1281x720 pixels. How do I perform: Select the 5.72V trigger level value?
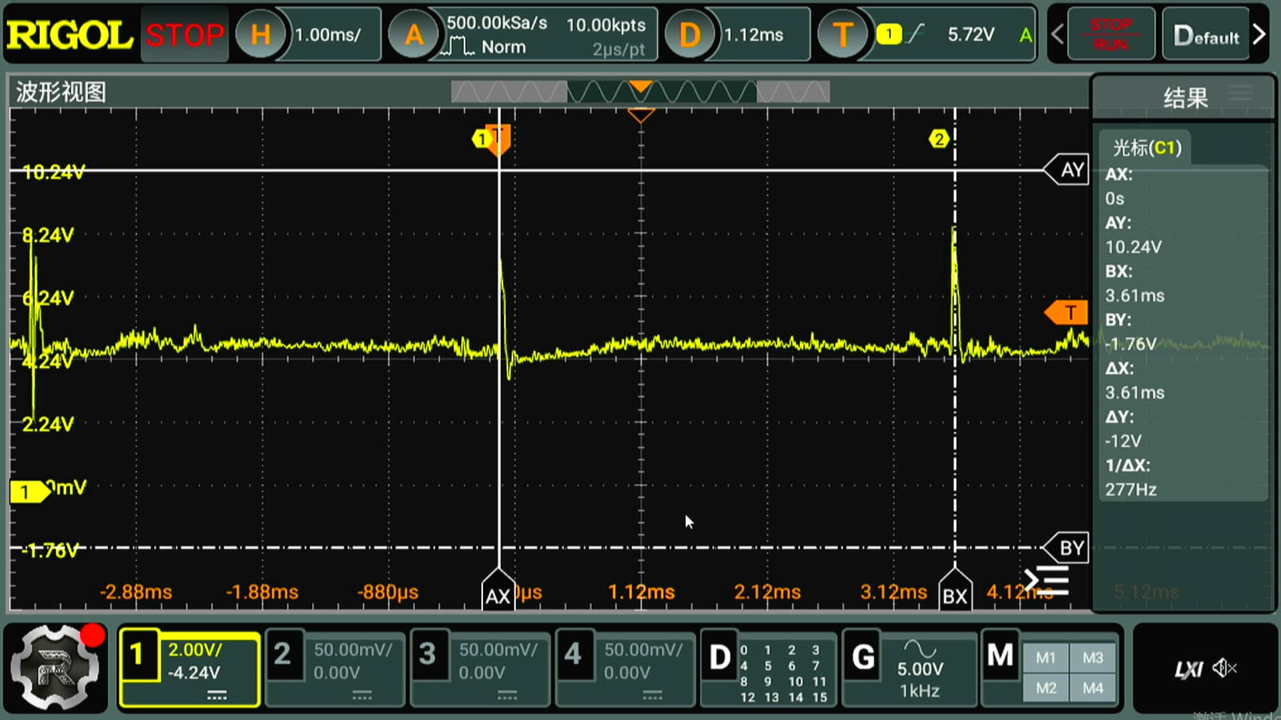click(x=971, y=35)
